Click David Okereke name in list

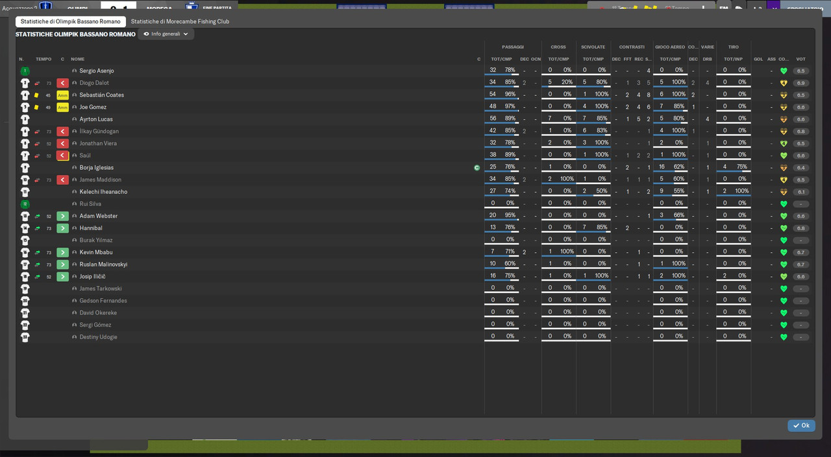[x=98, y=313]
